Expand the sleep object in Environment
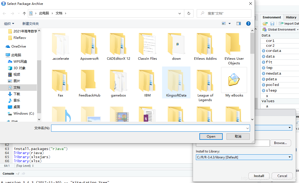The image size is (299, 183). pyautogui.click(x=264, y=91)
